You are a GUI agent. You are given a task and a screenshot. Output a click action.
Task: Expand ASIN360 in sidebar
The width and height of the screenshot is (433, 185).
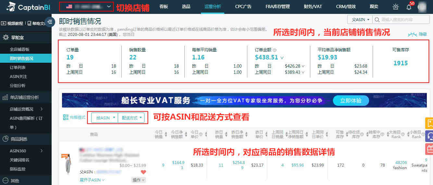pos(26,151)
